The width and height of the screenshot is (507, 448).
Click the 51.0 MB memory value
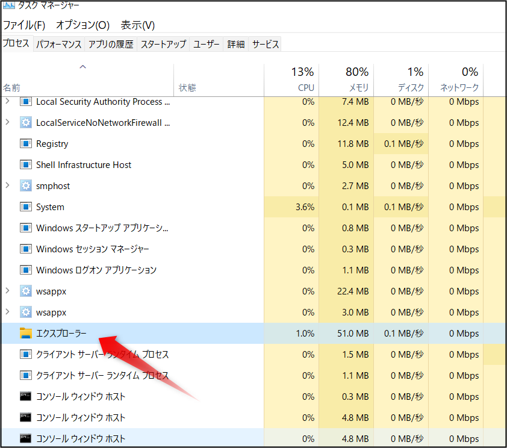pos(353,333)
